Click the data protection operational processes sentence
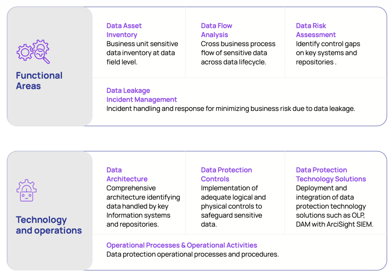This screenshot has height=278, width=391. (x=192, y=254)
